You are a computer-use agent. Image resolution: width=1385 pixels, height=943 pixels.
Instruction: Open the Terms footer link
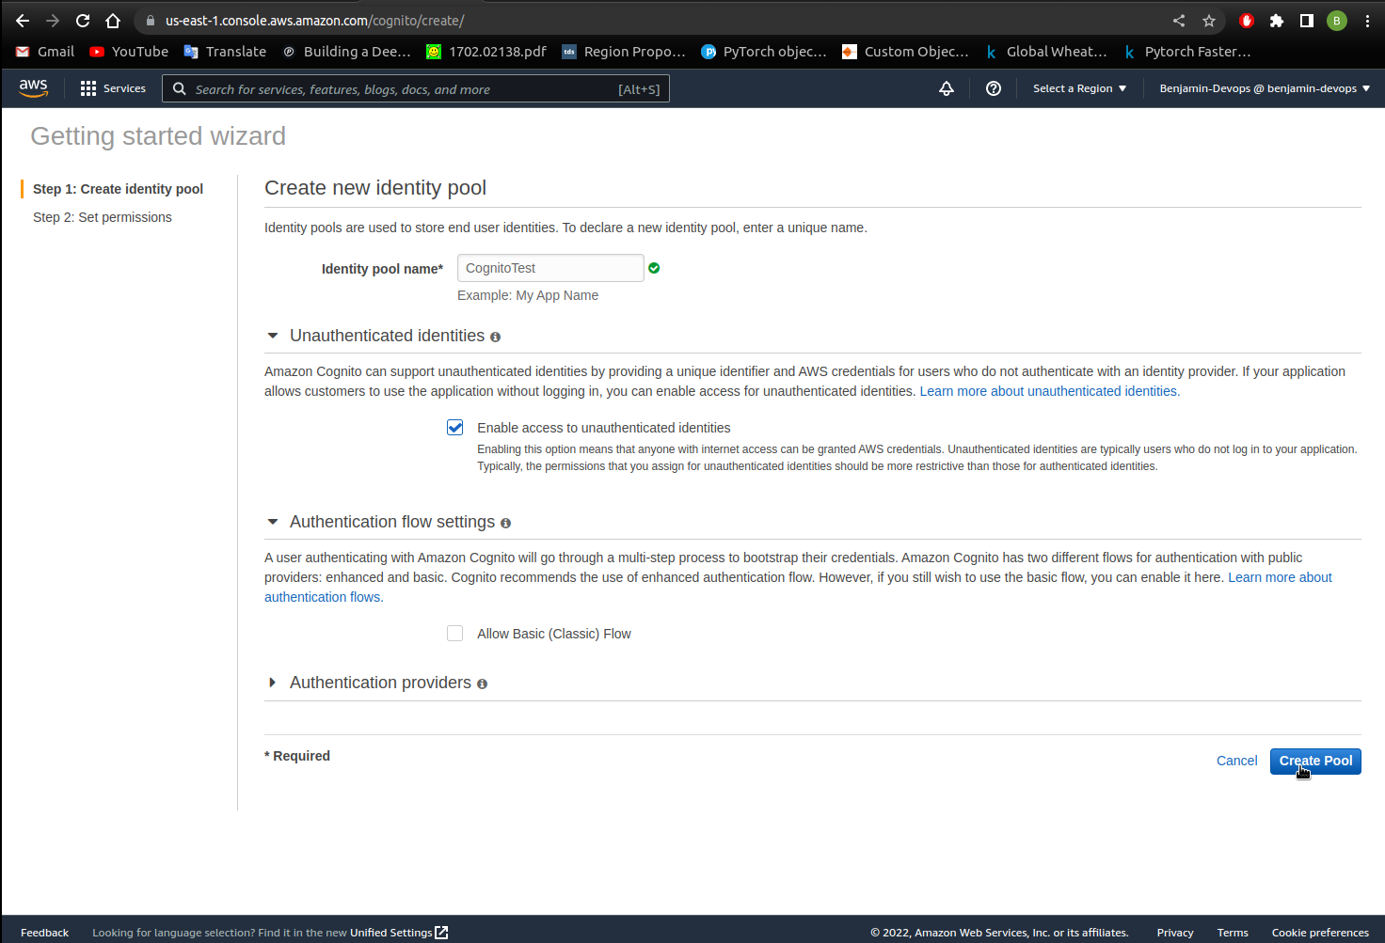[x=1233, y=933]
